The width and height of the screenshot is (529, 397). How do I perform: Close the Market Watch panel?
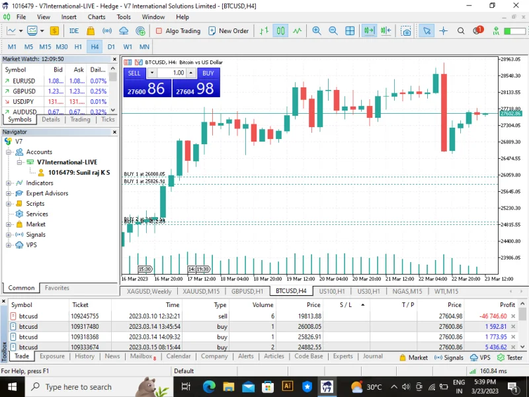[114, 59]
